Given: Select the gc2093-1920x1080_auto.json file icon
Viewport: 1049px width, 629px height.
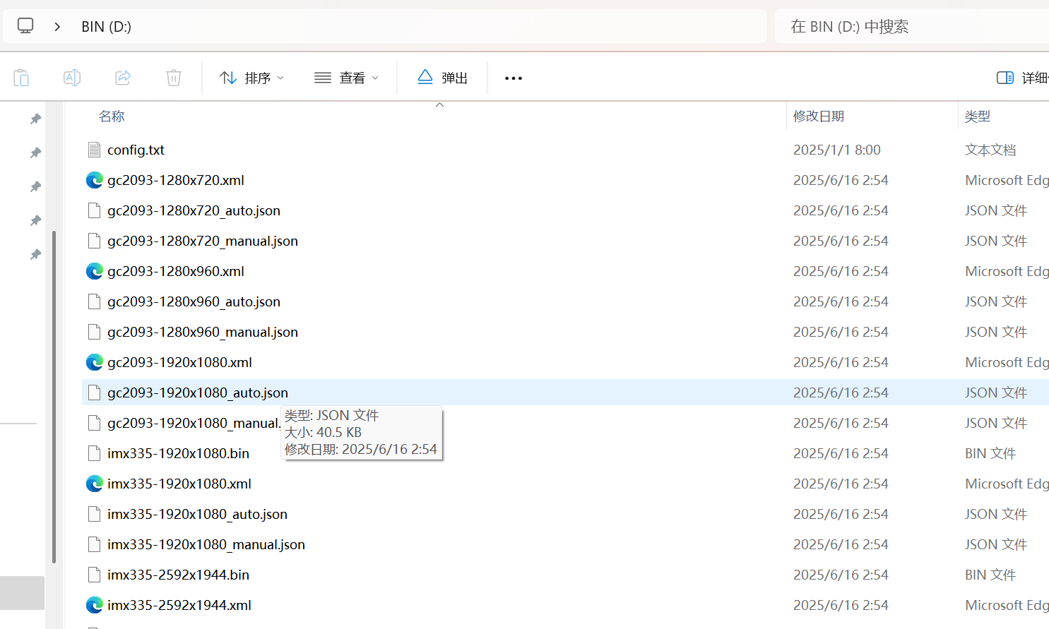Looking at the screenshot, I should tap(95, 393).
